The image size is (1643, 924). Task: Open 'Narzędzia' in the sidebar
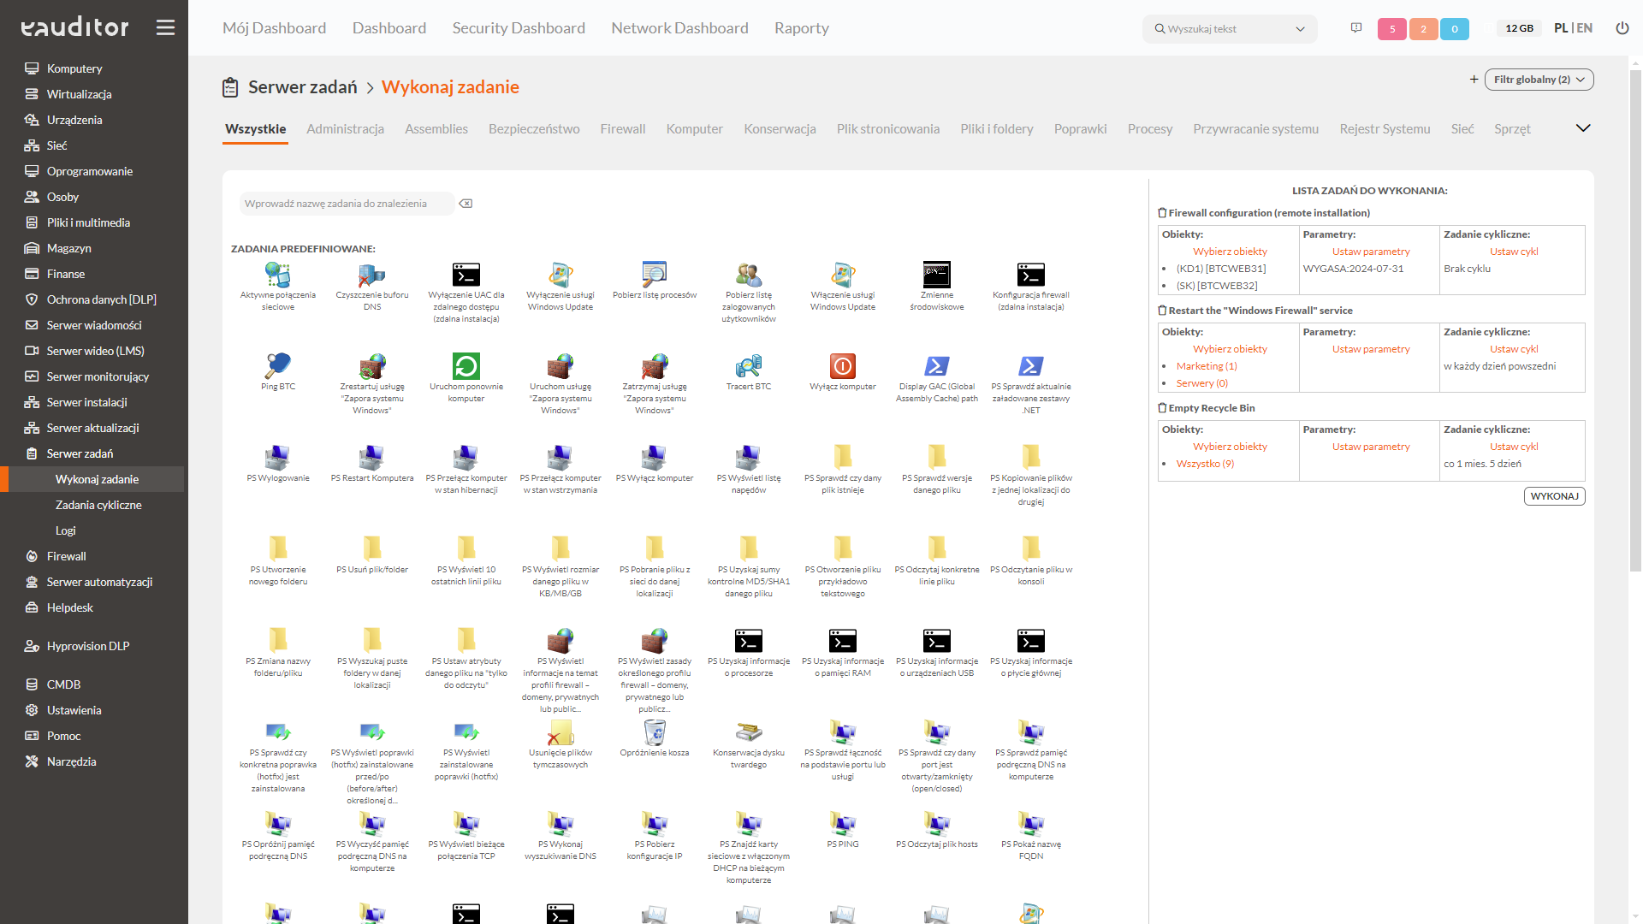pos(71,761)
